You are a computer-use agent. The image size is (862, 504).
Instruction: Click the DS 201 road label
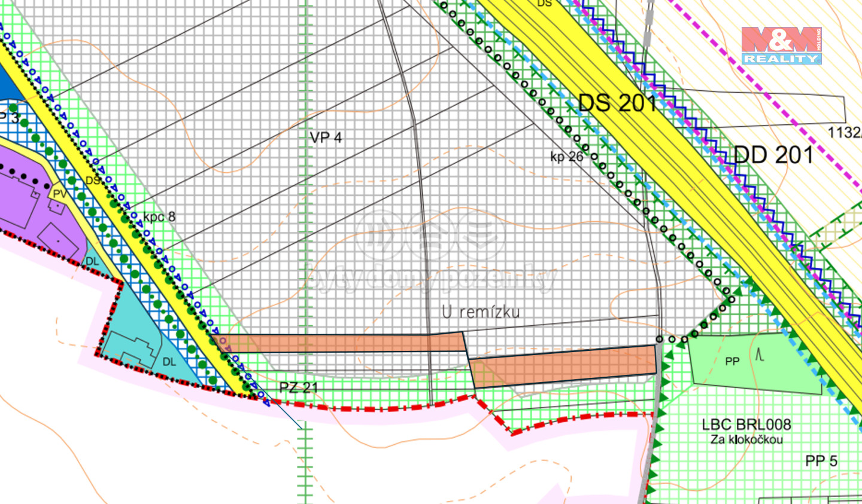click(618, 103)
